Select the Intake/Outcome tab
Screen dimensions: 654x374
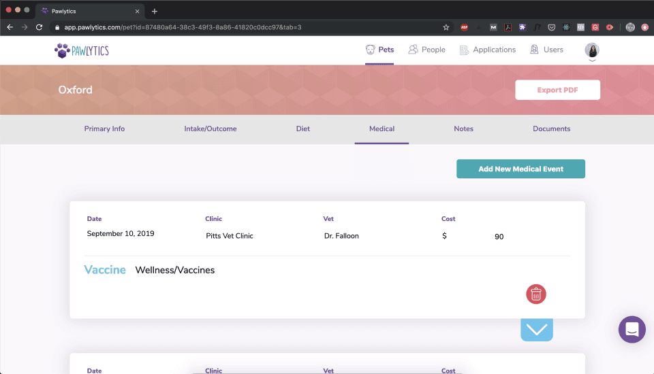pyautogui.click(x=211, y=129)
